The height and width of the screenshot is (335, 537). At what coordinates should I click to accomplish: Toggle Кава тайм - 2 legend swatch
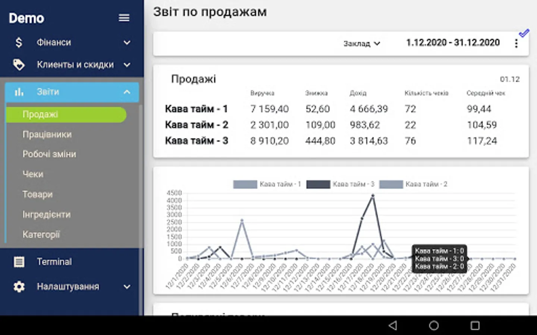click(x=391, y=184)
